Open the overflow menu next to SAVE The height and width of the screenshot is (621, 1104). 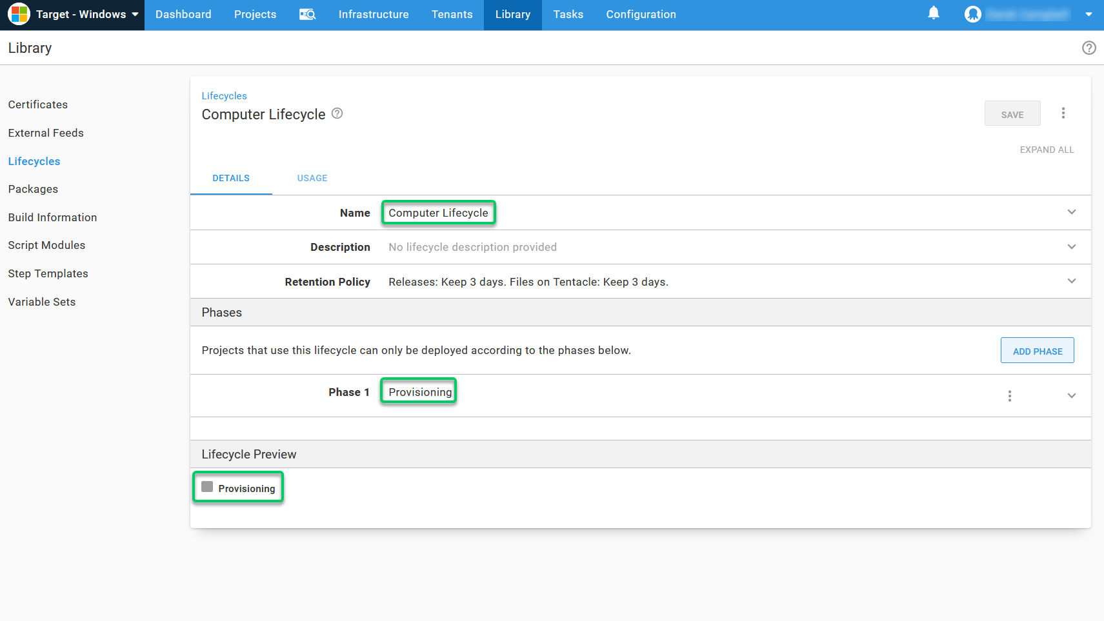[1063, 113]
